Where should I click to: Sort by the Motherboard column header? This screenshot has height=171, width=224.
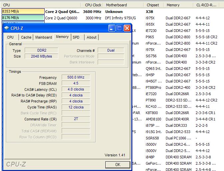123,5
